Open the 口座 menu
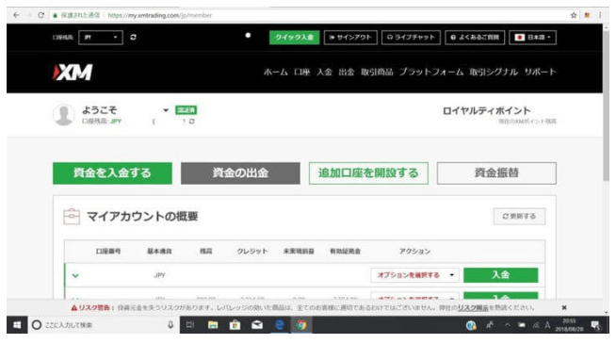This screenshot has height=344, width=616. (301, 72)
